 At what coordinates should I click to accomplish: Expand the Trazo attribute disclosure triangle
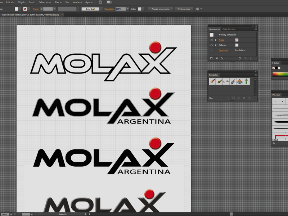216,40
